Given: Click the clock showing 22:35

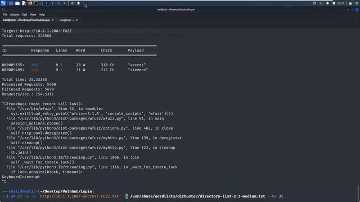Looking at the screenshot, I should [x=340, y=3].
